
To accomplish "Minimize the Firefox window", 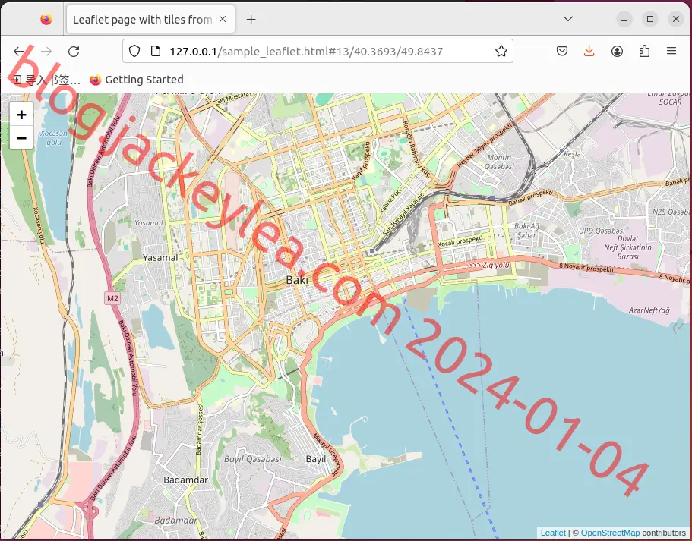I will click(624, 20).
